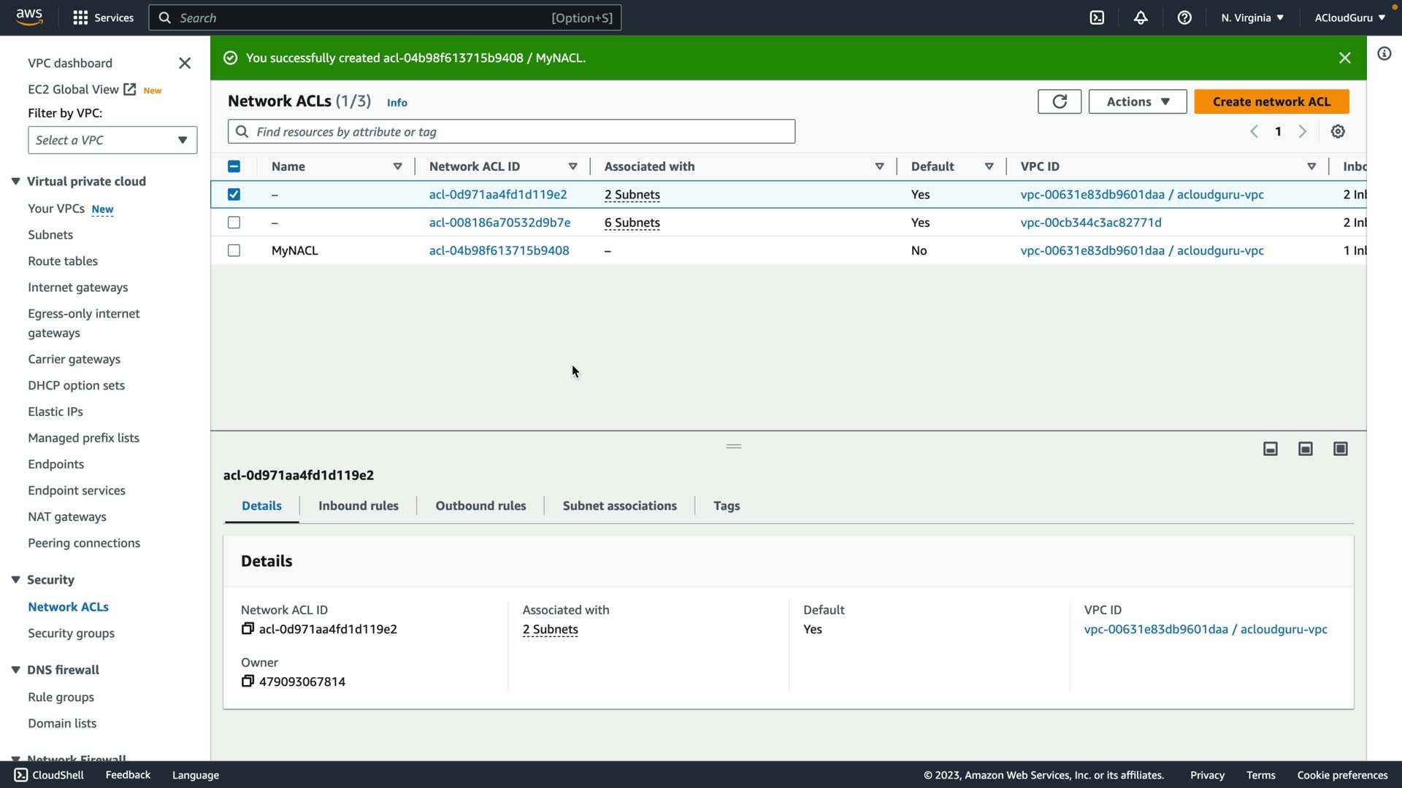This screenshot has height=788, width=1402.
Task: Open table preferences gear icon
Action: click(1337, 131)
